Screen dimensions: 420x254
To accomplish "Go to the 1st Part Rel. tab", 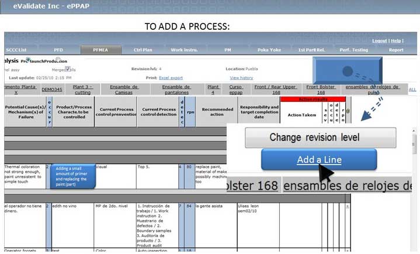I will (x=311, y=50).
